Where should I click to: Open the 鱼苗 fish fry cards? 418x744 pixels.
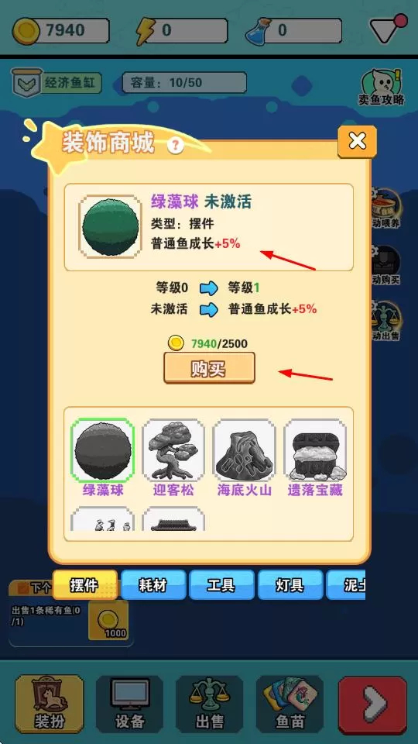290,704
